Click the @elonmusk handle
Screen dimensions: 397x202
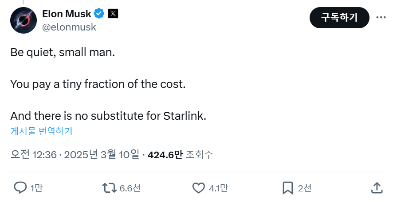pyautogui.click(x=69, y=27)
